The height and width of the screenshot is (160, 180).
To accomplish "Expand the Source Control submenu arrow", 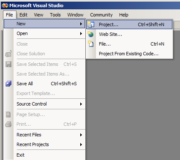I will tap(81, 104).
